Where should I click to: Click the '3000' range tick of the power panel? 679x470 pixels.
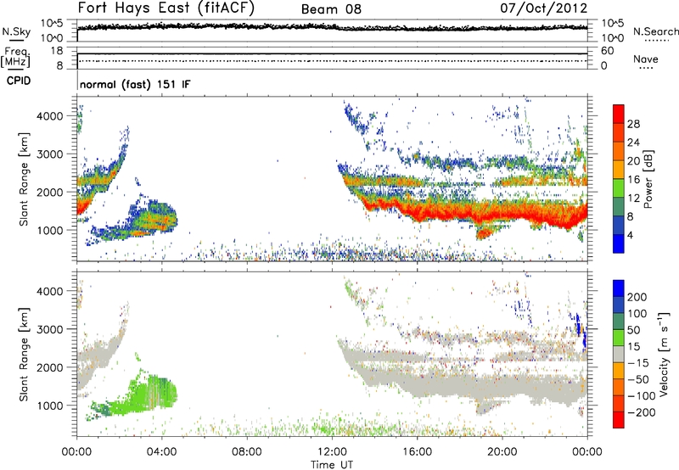tap(50, 154)
